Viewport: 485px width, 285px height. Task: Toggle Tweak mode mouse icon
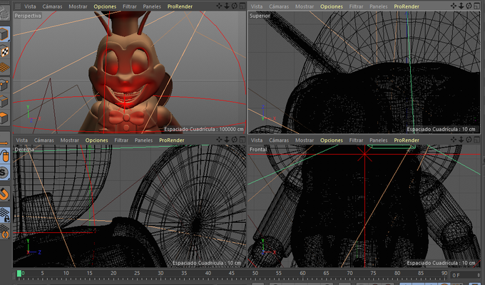4,156
